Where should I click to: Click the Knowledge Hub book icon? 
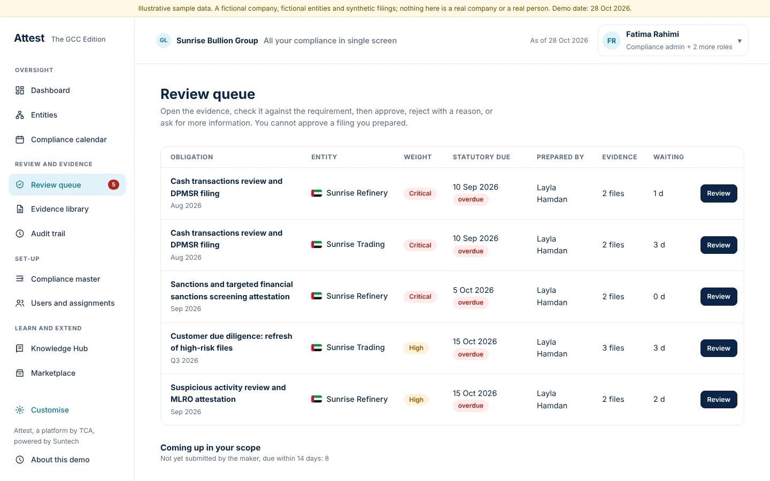[x=20, y=348]
